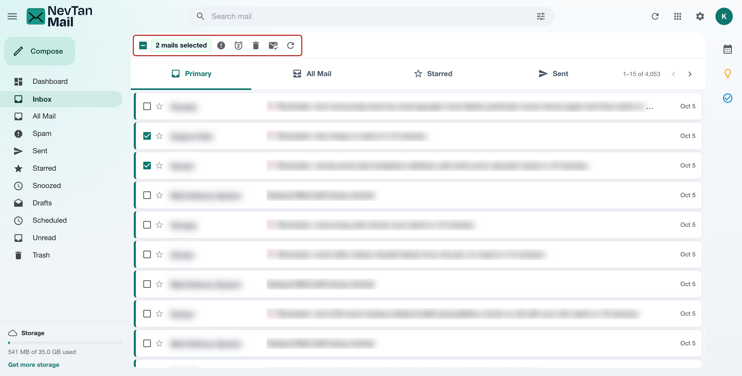Click the storage usage bar
Image resolution: width=742 pixels, height=376 pixels.
pyautogui.click(x=65, y=343)
